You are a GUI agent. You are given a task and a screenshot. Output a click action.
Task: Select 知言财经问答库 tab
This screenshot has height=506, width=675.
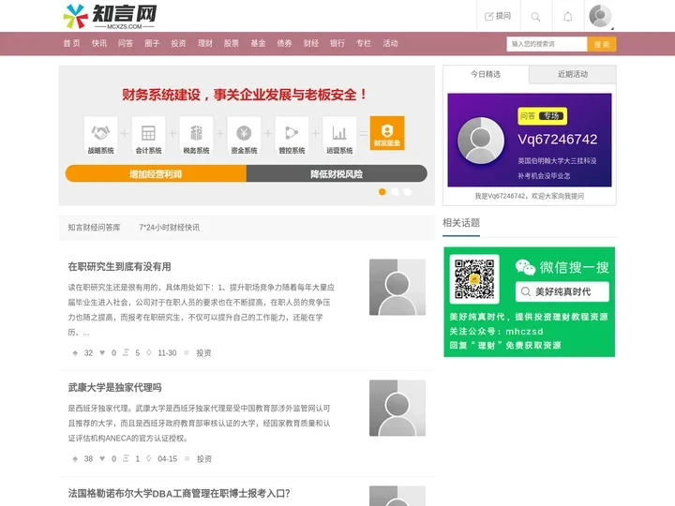point(95,228)
